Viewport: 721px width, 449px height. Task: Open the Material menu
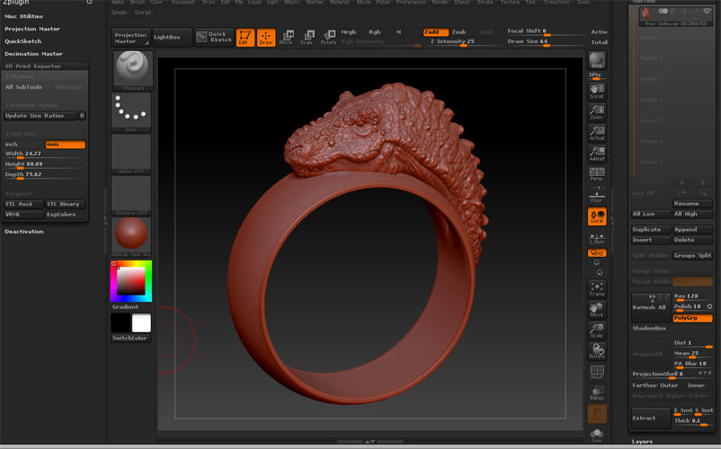[339, 3]
